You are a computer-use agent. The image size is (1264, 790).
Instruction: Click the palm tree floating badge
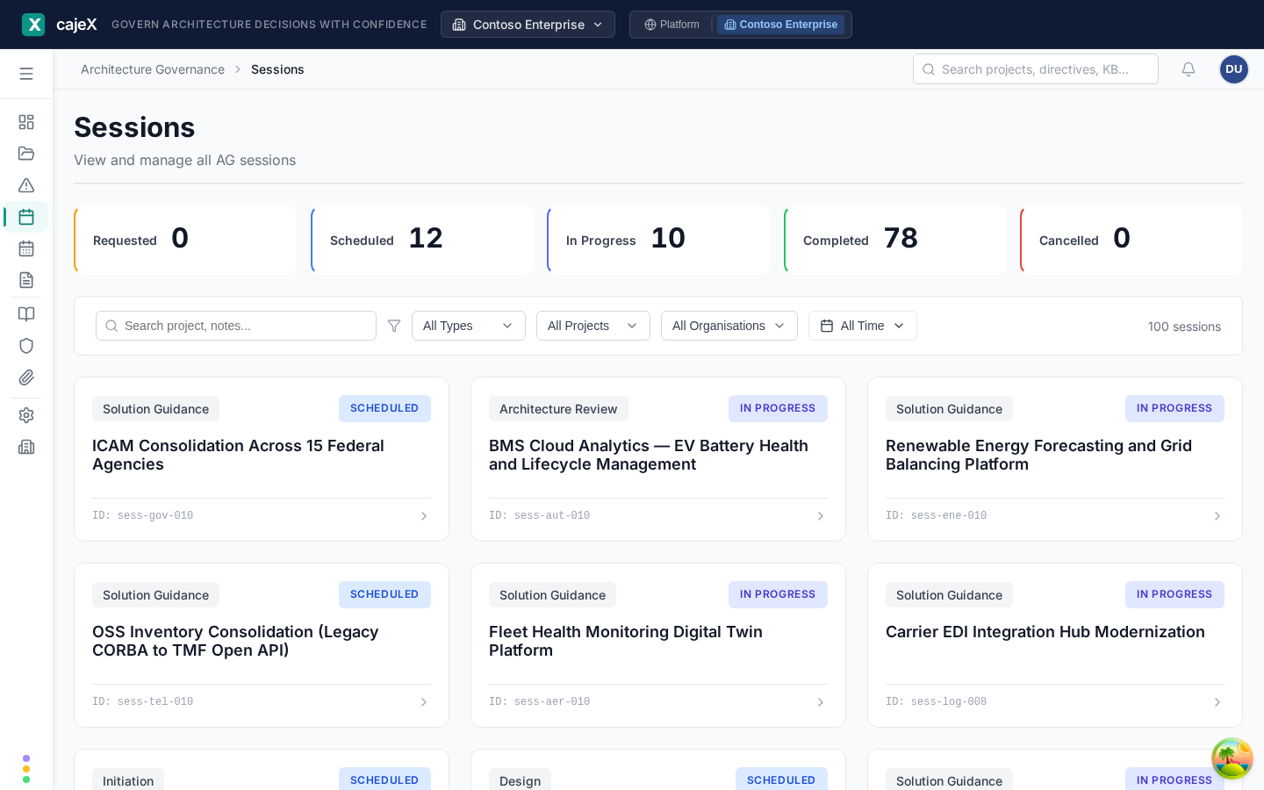(x=1232, y=758)
